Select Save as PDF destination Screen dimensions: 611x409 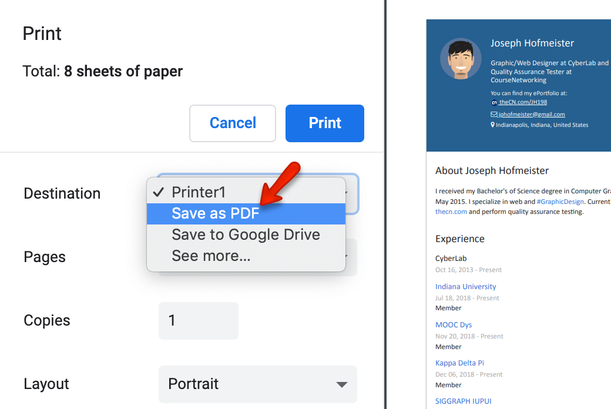pyautogui.click(x=216, y=214)
